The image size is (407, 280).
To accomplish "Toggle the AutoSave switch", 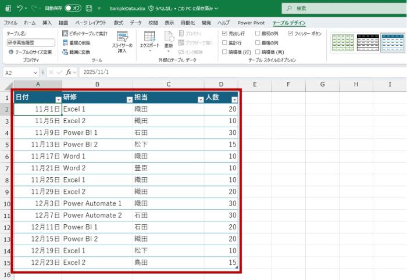I will pos(72,9).
